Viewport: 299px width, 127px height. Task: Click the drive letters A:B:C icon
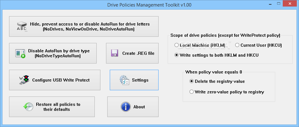[22, 27]
